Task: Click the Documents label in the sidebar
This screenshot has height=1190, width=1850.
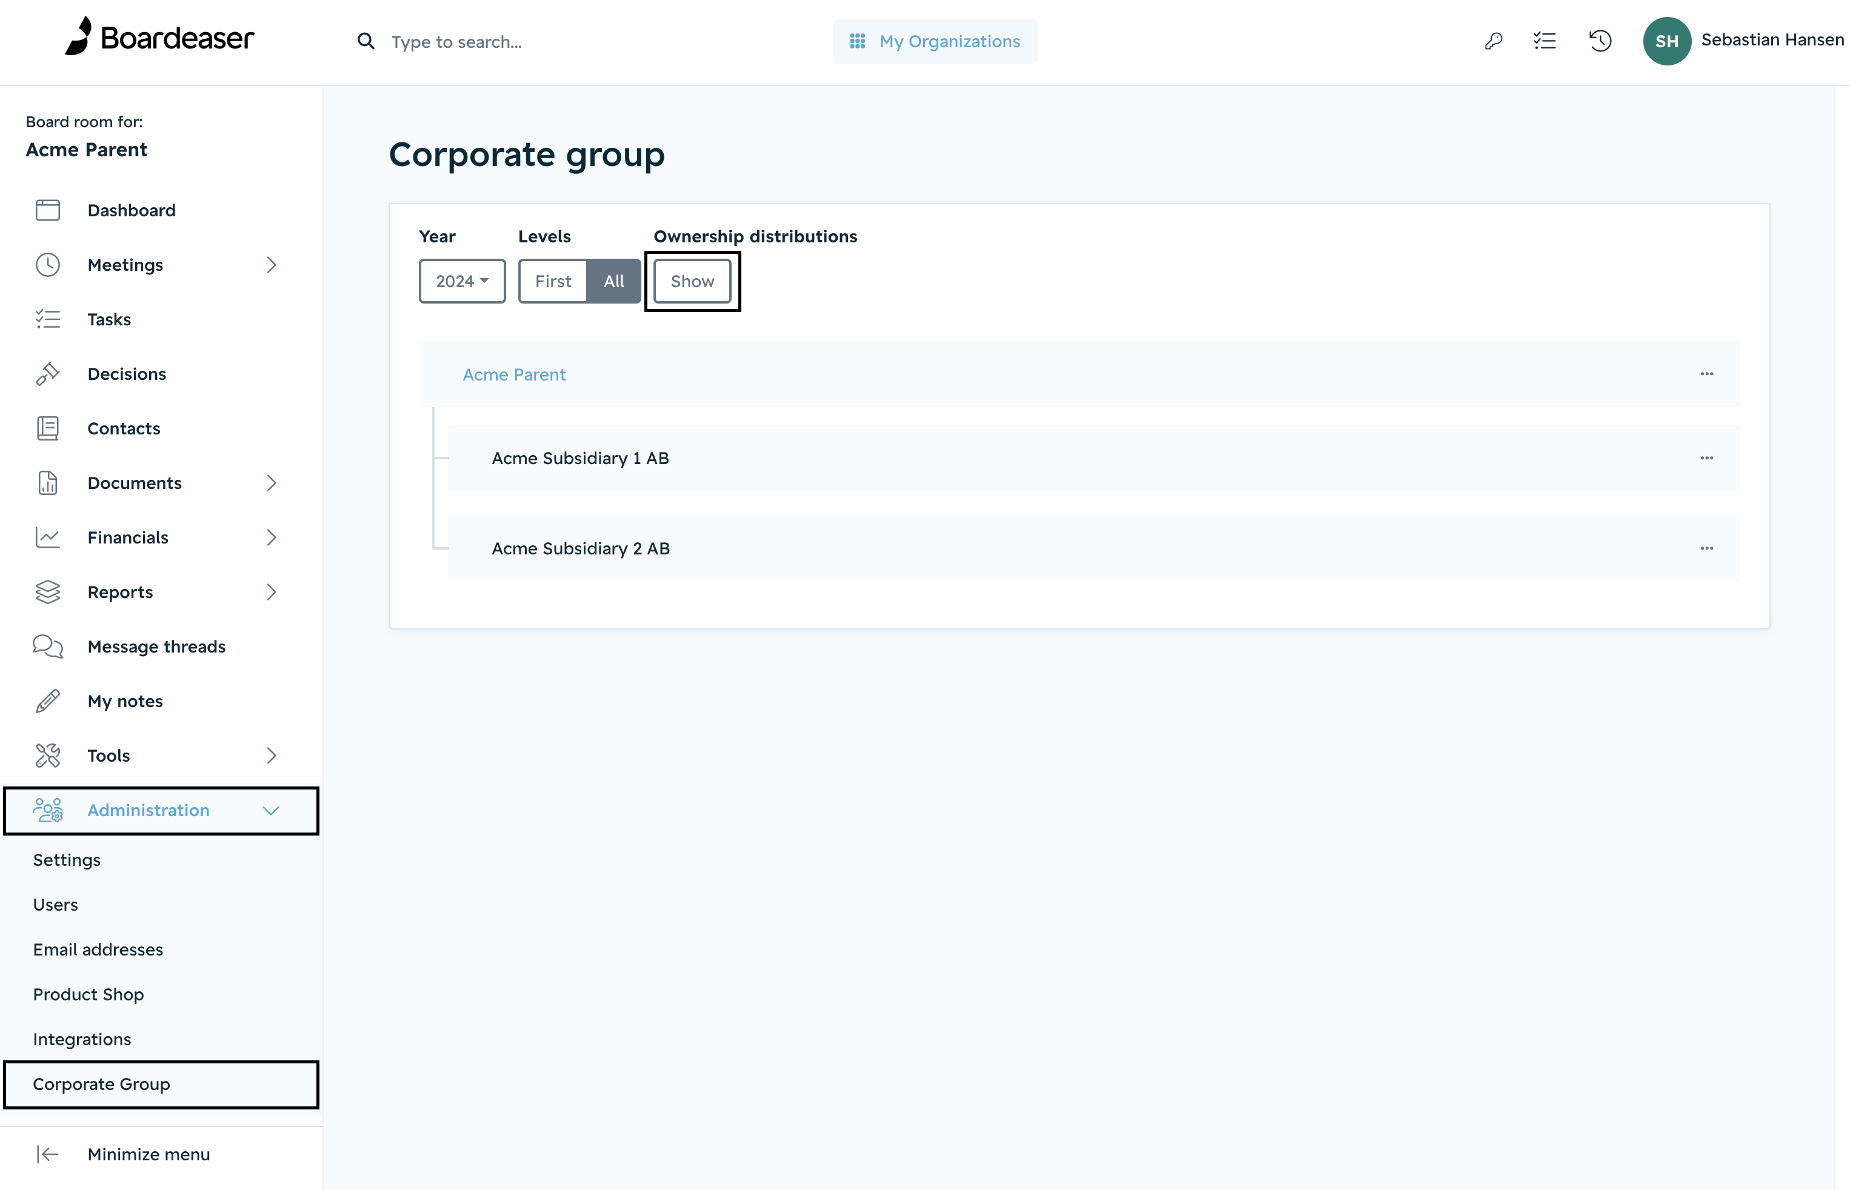Action: [x=135, y=483]
